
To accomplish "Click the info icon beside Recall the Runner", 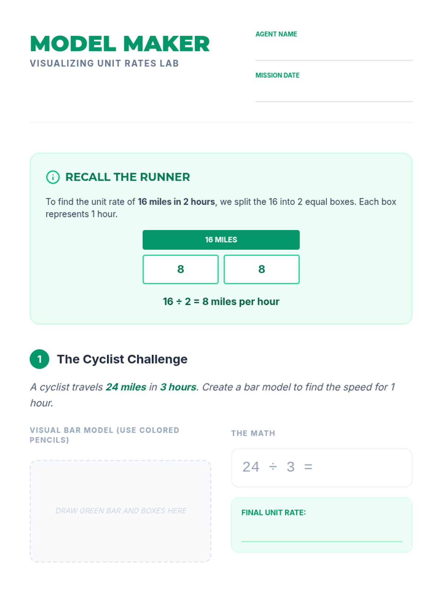I will (53, 177).
